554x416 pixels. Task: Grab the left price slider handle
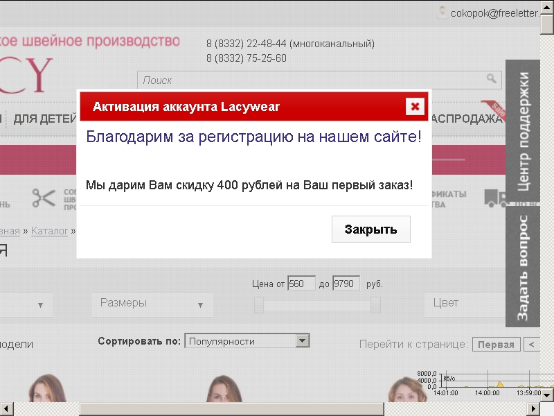(x=259, y=304)
